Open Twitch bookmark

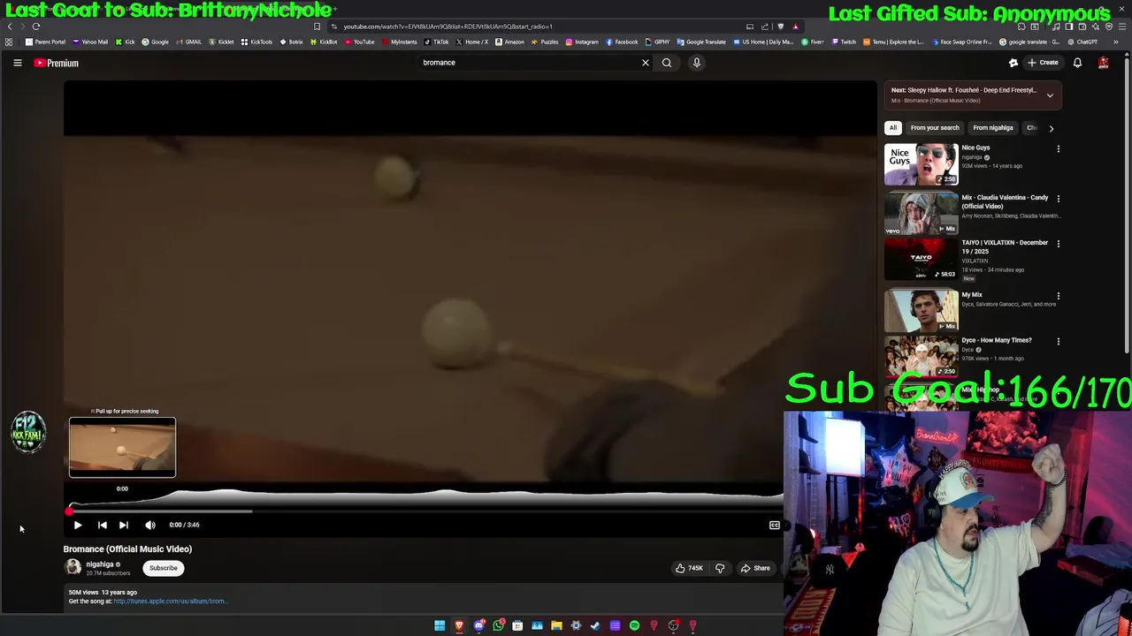tap(844, 42)
